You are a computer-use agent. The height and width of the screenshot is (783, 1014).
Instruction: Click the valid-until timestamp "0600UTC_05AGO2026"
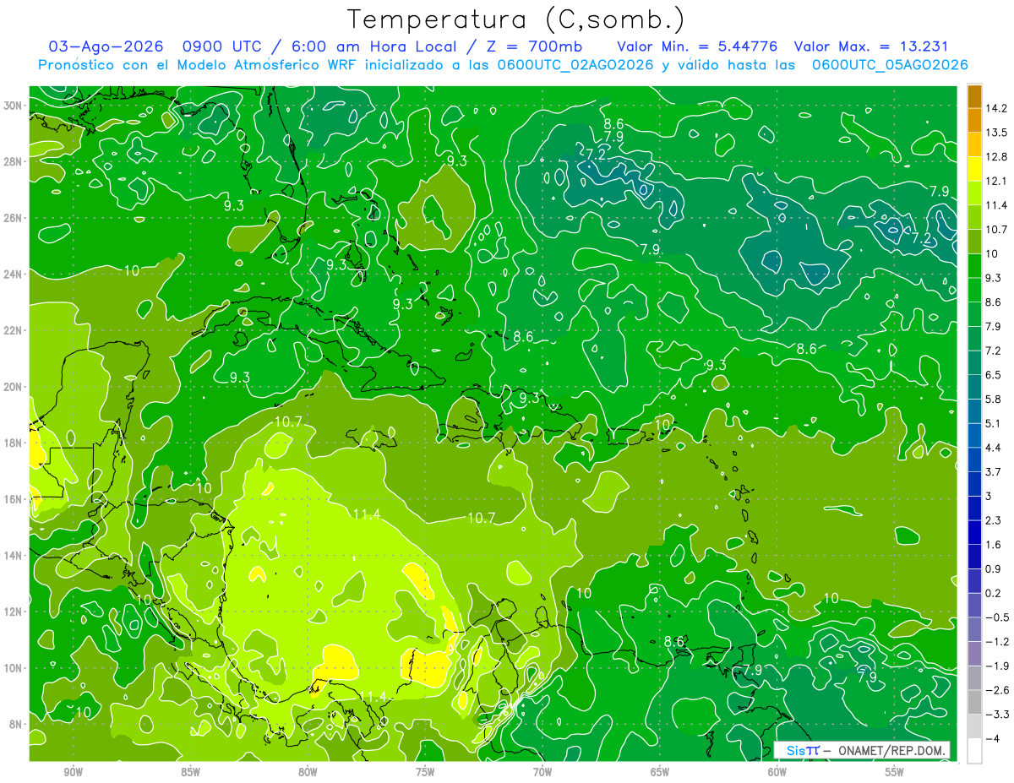pyautogui.click(x=890, y=65)
